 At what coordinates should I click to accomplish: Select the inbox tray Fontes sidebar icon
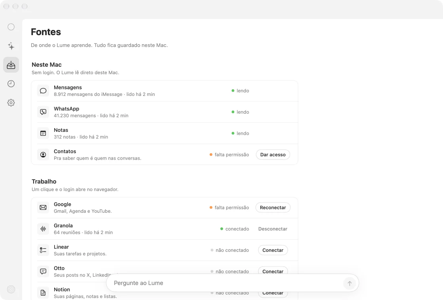11,65
